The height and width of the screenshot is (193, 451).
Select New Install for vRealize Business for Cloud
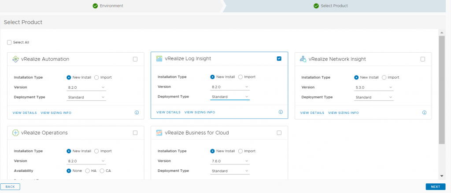point(213,151)
